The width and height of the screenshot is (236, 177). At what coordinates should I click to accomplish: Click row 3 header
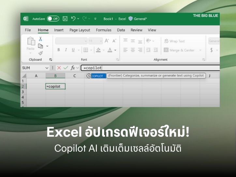(23, 92)
